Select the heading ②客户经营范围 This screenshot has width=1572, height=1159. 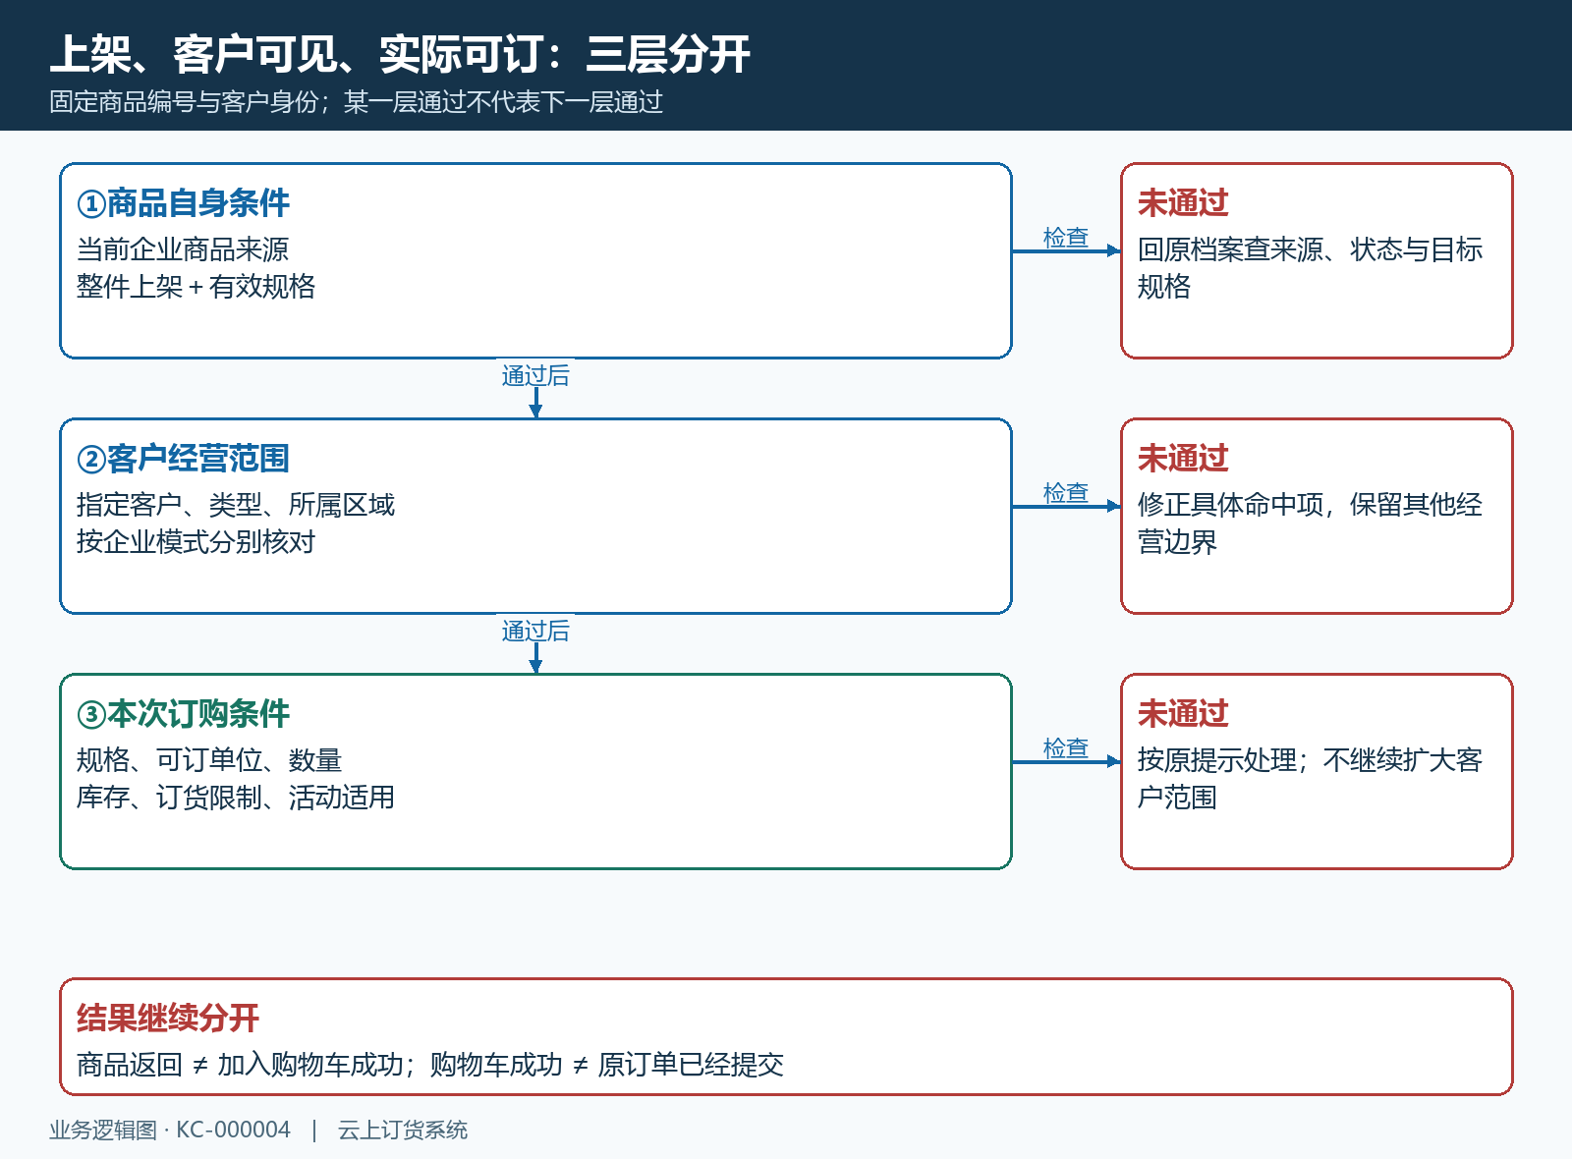pos(184,459)
